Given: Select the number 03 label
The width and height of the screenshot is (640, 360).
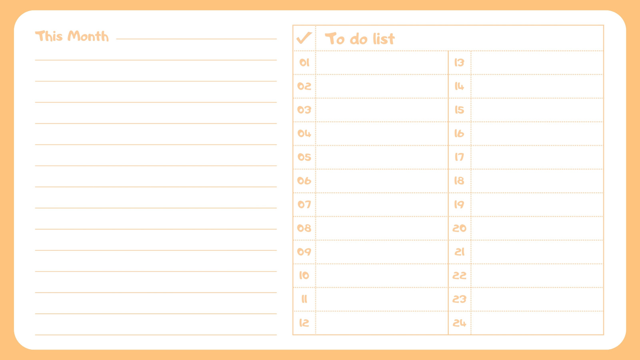Looking at the screenshot, I should pos(304,110).
